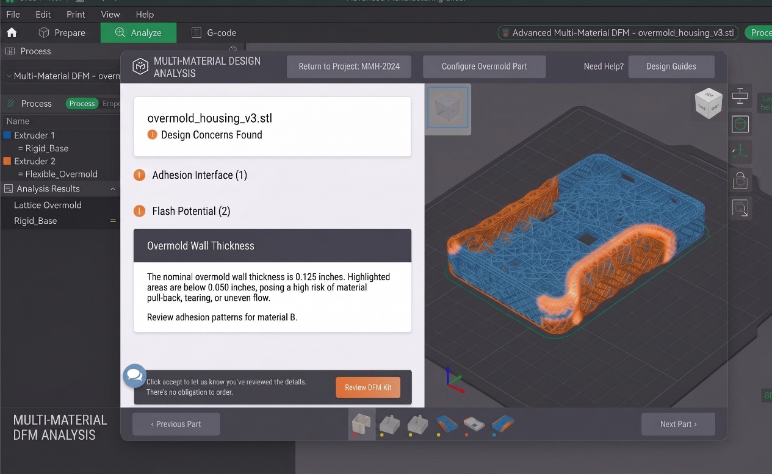Click the pin icon on Process panel
The width and height of the screenshot is (772, 474).
click(233, 49)
